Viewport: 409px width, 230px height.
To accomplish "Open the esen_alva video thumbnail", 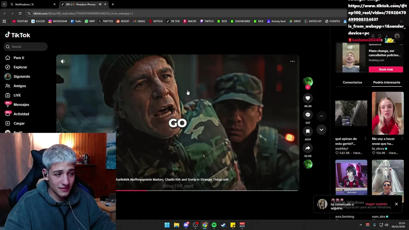I will point(388,181).
